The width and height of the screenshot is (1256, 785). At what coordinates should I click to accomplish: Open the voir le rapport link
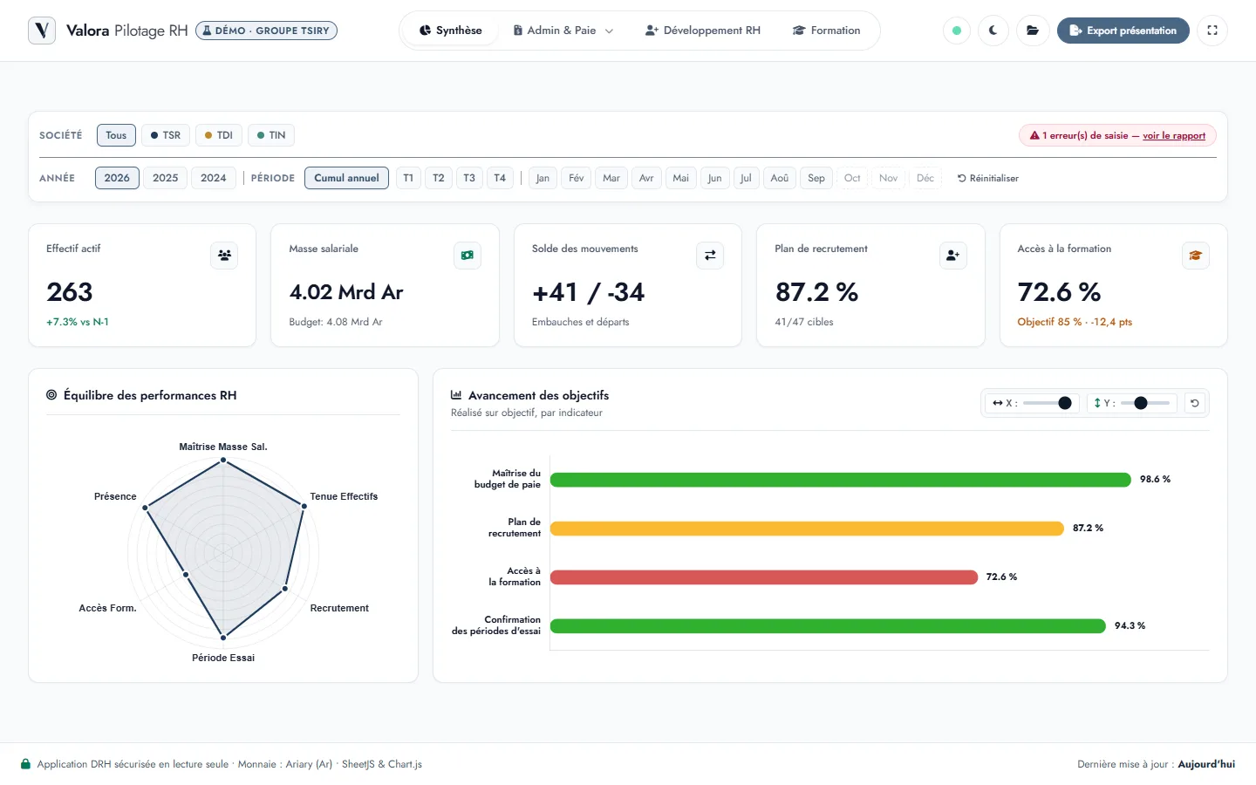coord(1174,135)
